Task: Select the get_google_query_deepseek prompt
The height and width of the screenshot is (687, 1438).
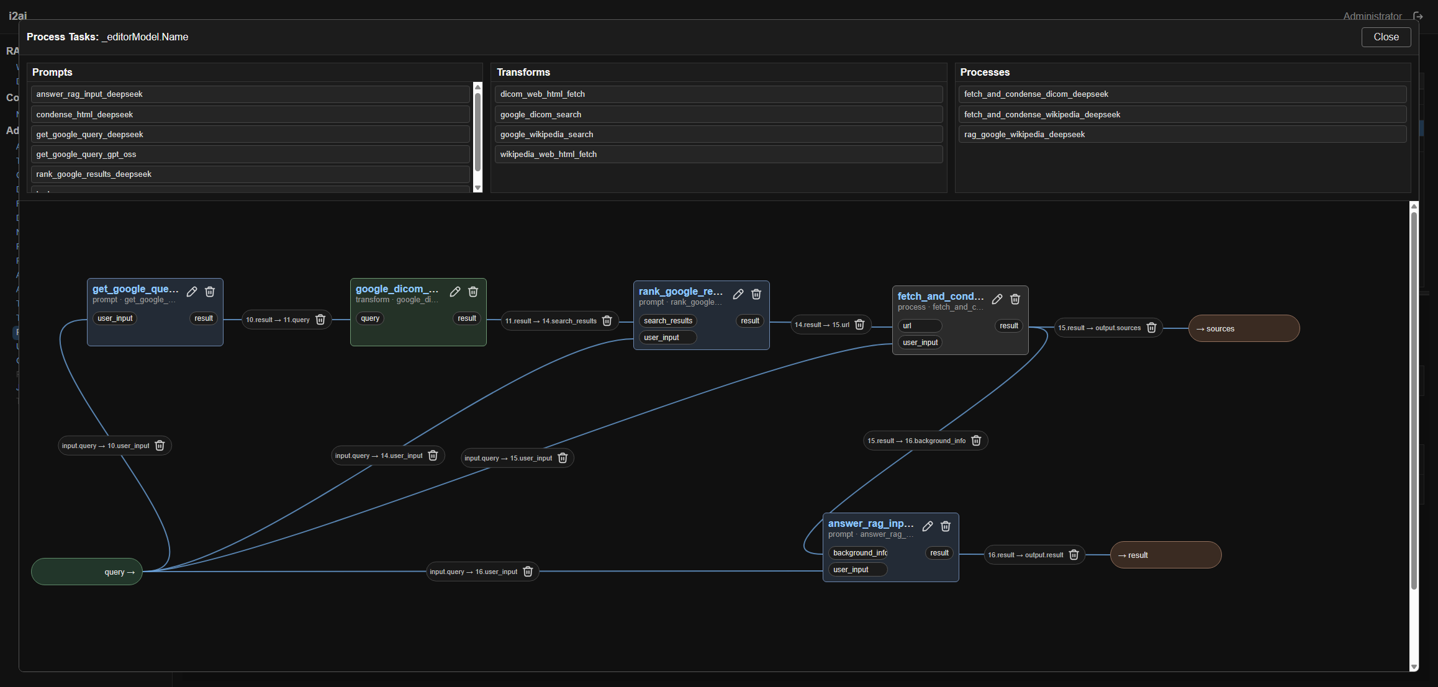Action: (x=250, y=134)
